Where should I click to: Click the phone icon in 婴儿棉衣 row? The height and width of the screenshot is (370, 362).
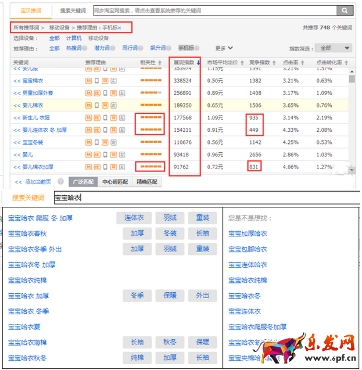(x=97, y=105)
